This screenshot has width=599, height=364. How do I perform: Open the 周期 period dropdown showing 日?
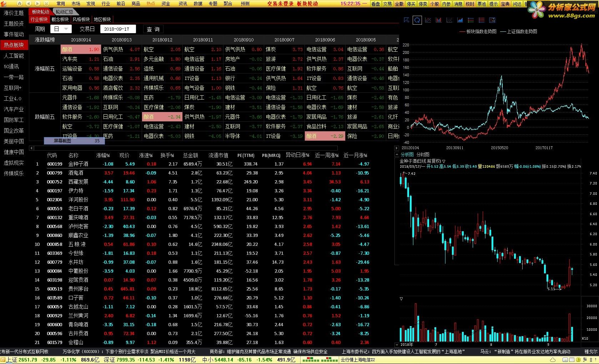tap(61, 29)
